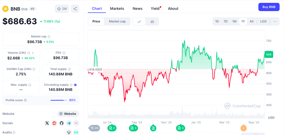This screenshot has width=284, height=135.
Task: Click the Buy BNB button
Action: point(269,7)
